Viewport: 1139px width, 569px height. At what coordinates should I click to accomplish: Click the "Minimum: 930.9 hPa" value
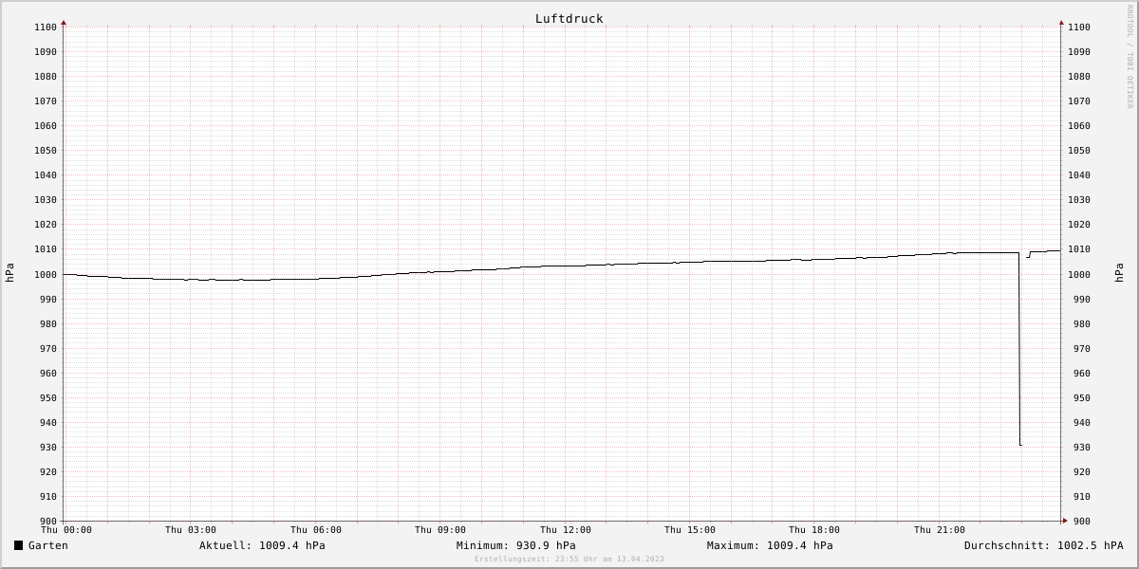coord(515,545)
